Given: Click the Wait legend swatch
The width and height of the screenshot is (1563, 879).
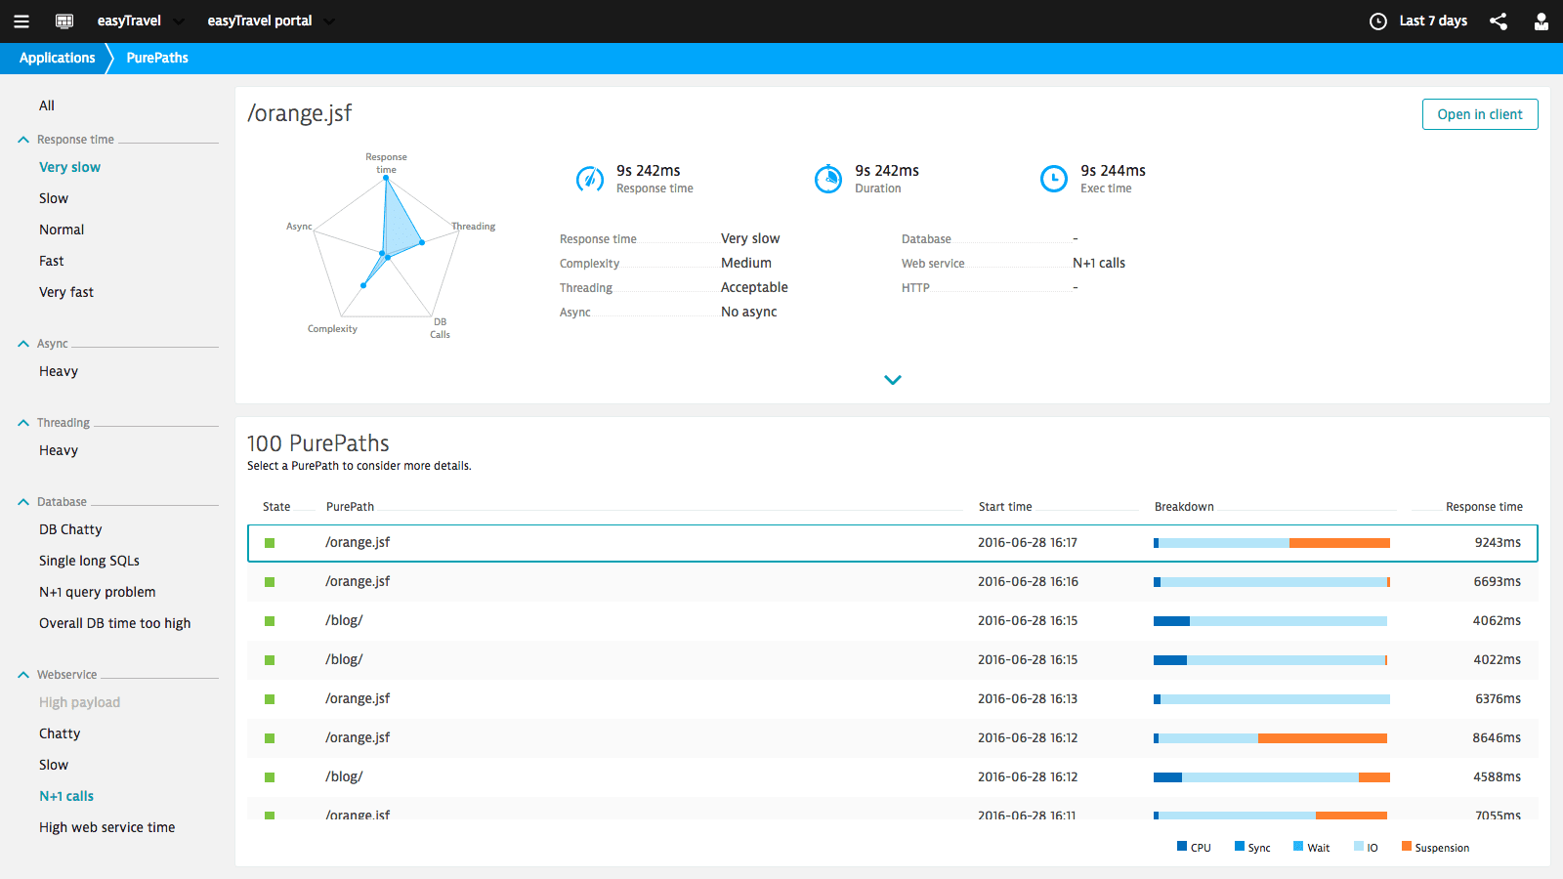Looking at the screenshot, I should click(x=1298, y=846).
